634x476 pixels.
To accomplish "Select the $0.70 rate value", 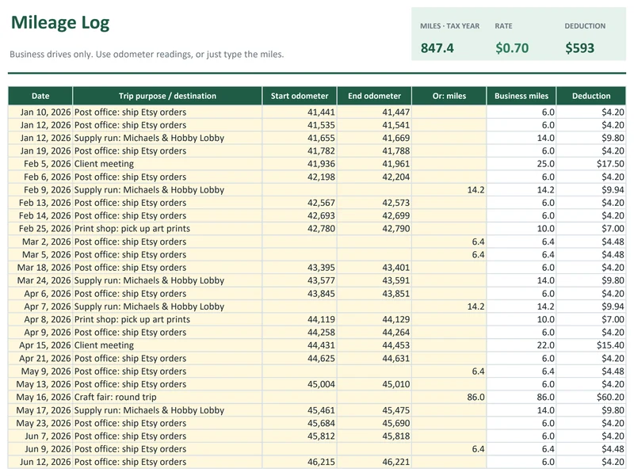I will 512,48.
